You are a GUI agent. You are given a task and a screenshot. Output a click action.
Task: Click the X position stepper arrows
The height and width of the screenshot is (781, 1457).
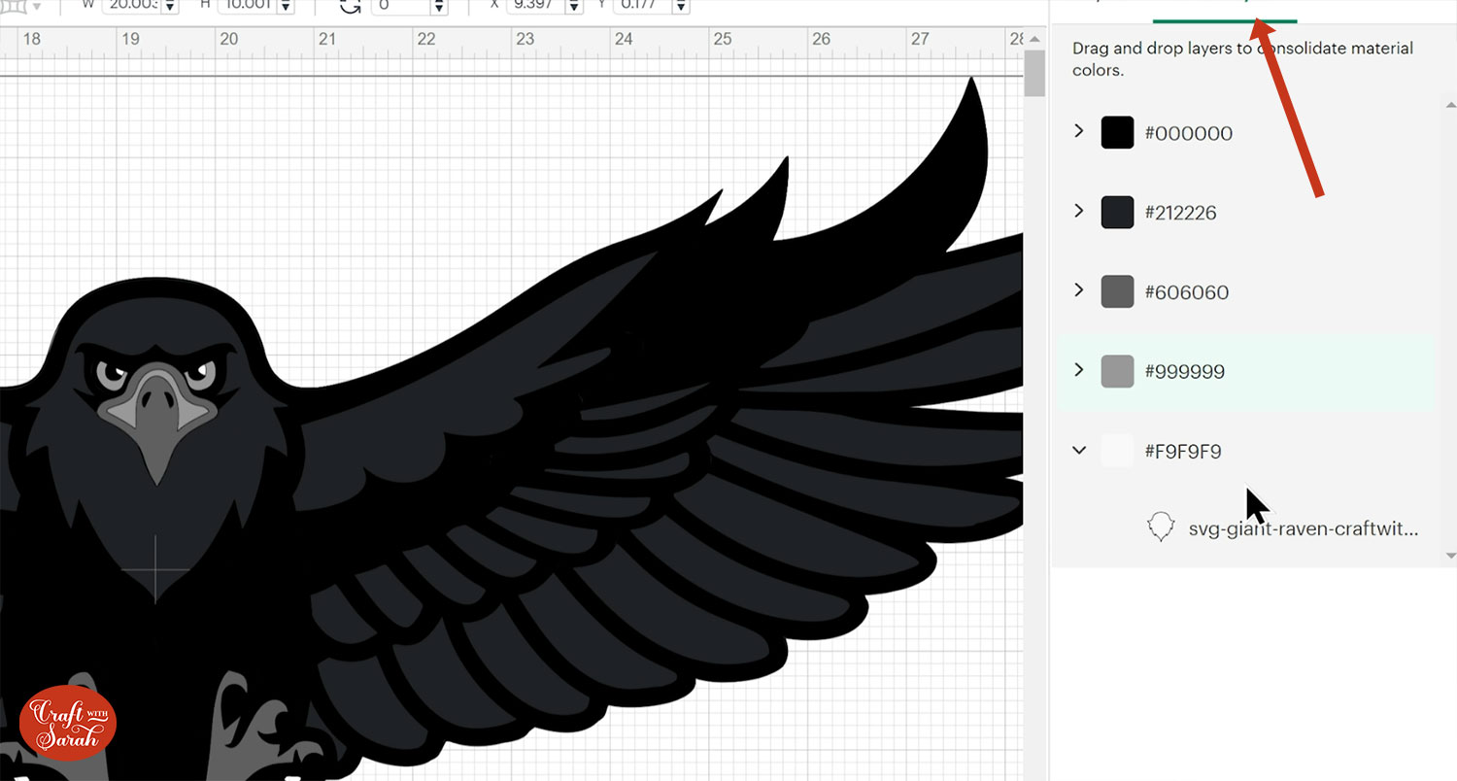point(573,6)
